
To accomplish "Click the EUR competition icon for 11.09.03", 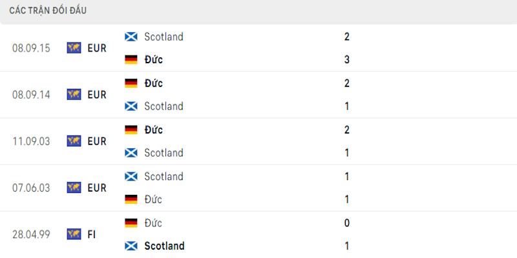I will 74,141.
